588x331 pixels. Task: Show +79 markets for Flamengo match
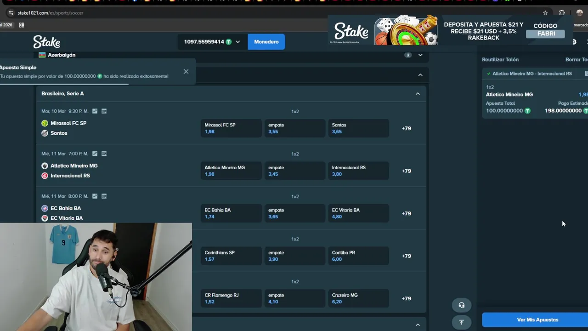(x=406, y=298)
